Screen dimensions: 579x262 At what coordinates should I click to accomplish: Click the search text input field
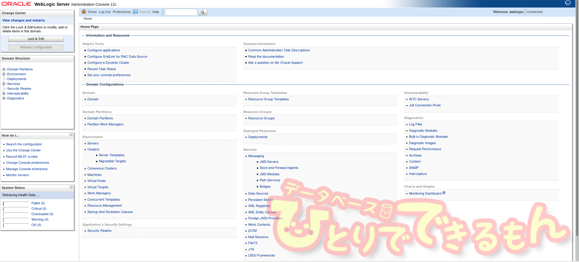coord(181,12)
